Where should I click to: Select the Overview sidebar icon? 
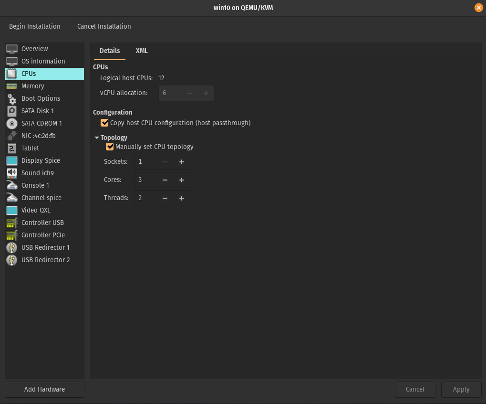coord(11,49)
